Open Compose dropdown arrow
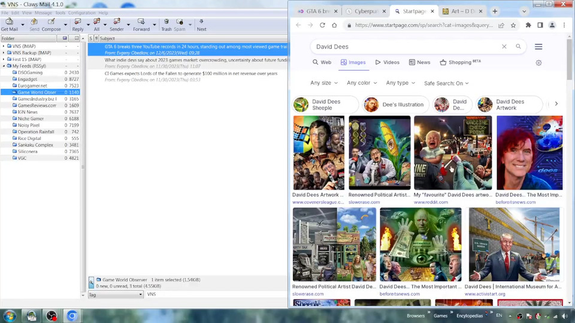Viewport: 575px width, 323px height. point(65,25)
